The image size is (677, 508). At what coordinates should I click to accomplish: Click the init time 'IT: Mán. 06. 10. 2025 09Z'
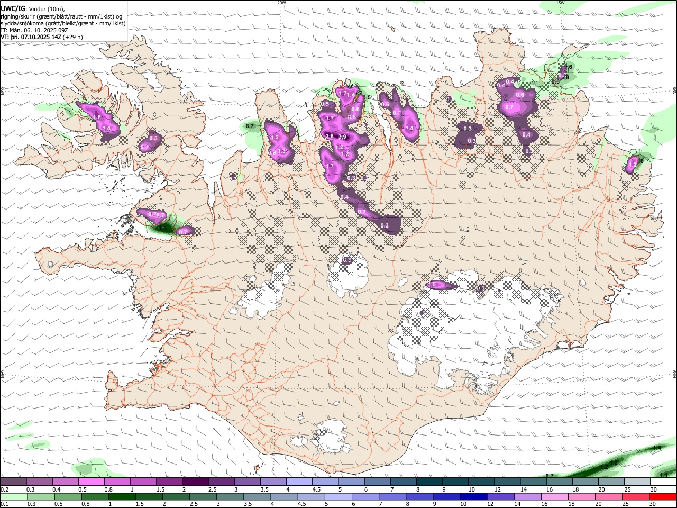point(34,30)
